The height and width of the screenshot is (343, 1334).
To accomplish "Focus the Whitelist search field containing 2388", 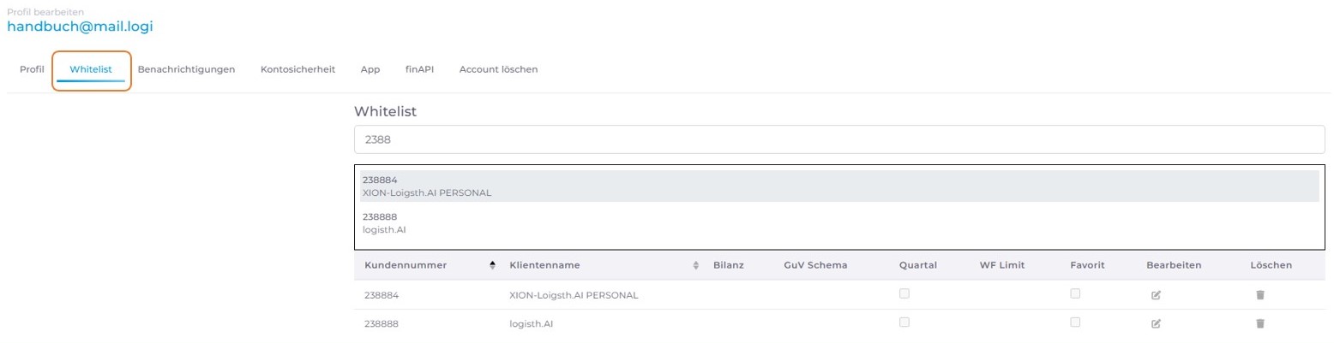I will 839,139.
